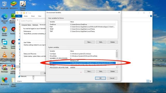Image resolution: width=166 pixels, height=93 pixels.
Task: Click the Explorer back arrow
Action: (18, 20)
